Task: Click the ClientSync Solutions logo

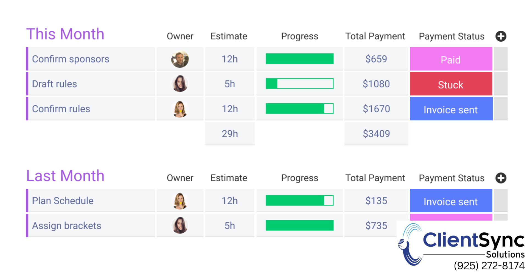Action: pyautogui.click(x=461, y=245)
